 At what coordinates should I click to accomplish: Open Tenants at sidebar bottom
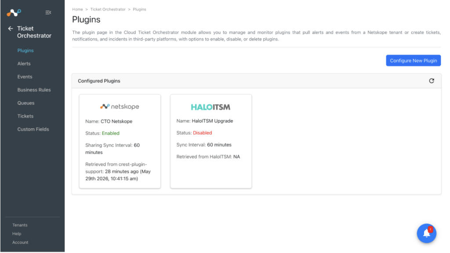point(20,225)
